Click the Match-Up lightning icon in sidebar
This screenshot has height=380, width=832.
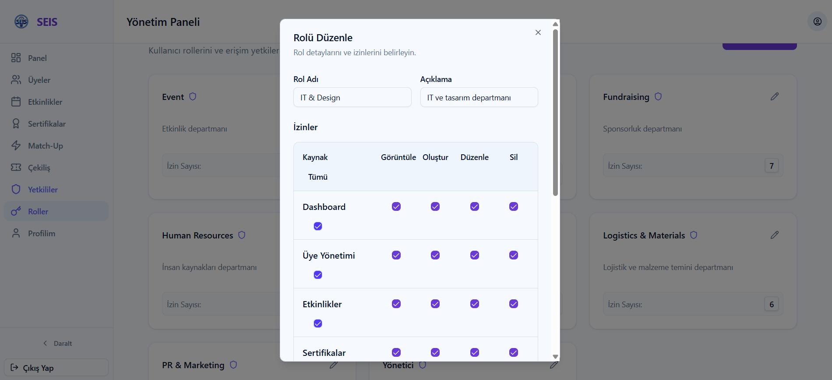(x=16, y=146)
